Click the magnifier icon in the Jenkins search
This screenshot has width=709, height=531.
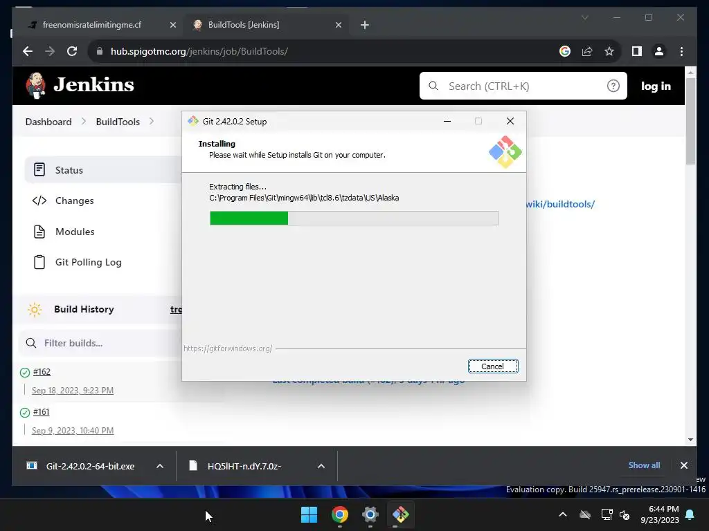(x=433, y=86)
